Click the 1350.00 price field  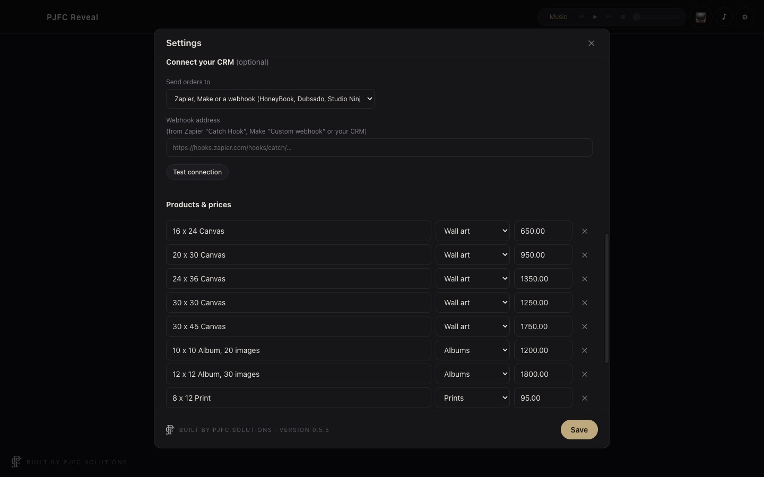click(x=543, y=279)
